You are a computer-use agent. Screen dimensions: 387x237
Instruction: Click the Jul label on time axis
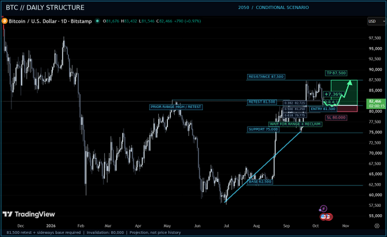pyautogui.click(x=227, y=226)
